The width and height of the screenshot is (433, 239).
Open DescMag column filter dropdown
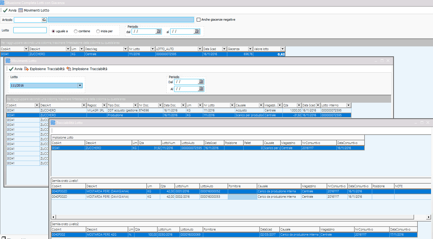(x=125, y=49)
